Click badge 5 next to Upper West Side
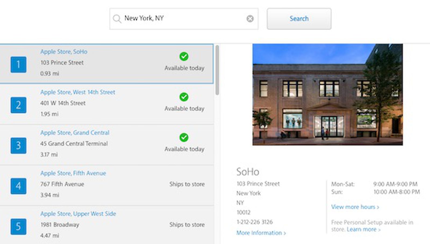 pos(18,227)
